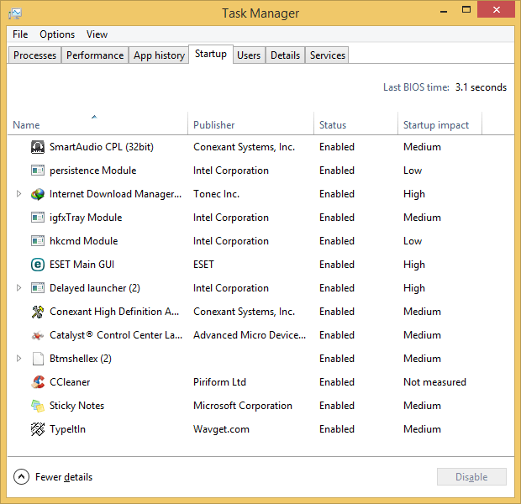This screenshot has width=521, height=504.
Task: Click the Not measured impact value
Action: [434, 382]
